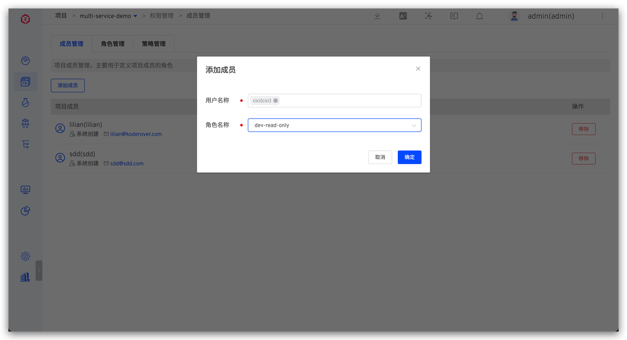Open the dashboard gauge icon in sidebar

pos(25,61)
